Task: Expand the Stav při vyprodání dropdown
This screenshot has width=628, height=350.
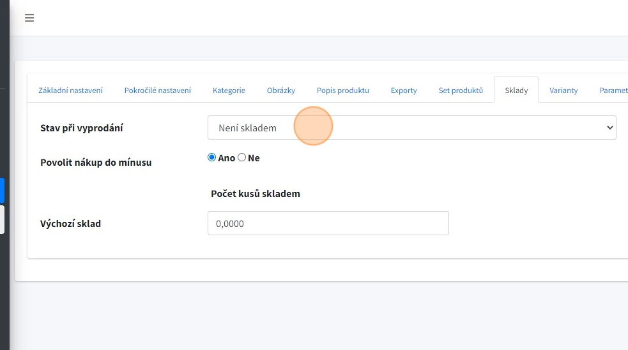Action: [411, 128]
